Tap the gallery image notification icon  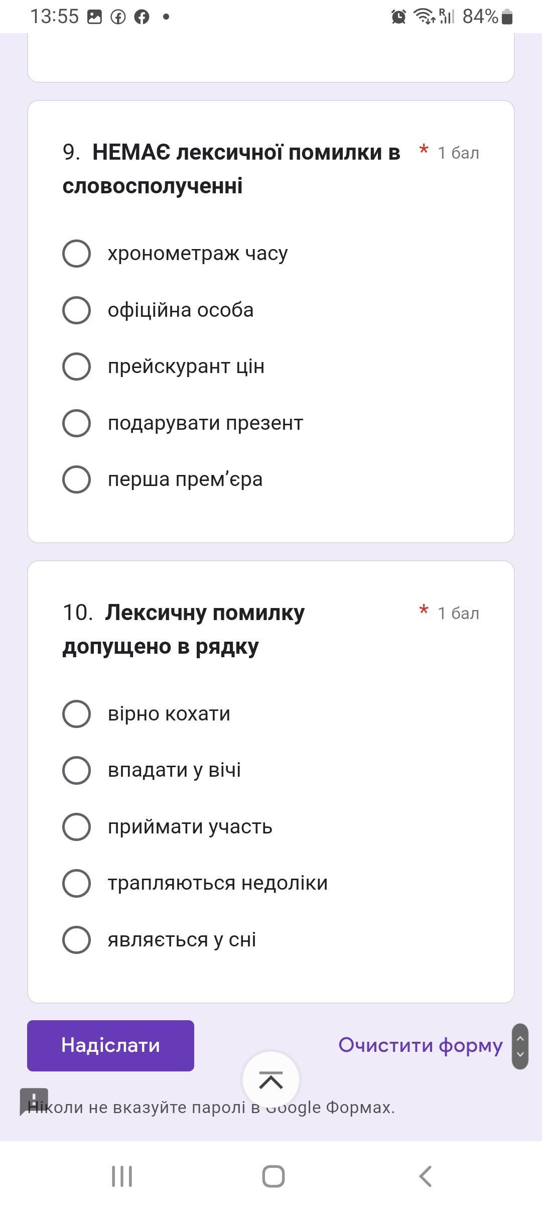pos(94,17)
